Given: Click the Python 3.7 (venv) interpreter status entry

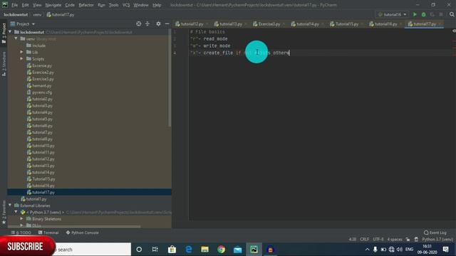Looking at the screenshot, I should 437,240.
